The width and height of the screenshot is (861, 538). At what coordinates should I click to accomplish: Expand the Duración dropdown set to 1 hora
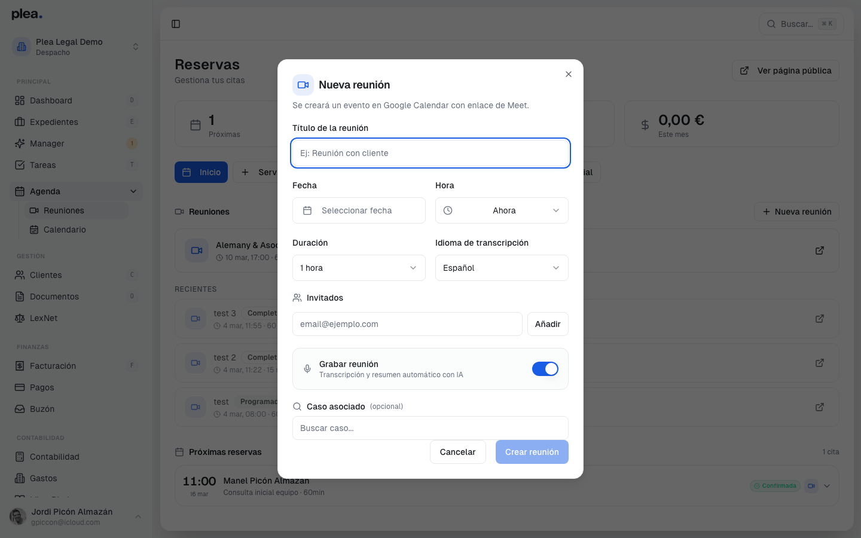pos(359,268)
